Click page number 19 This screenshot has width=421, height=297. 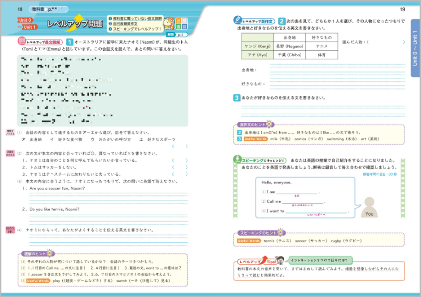(402, 9)
